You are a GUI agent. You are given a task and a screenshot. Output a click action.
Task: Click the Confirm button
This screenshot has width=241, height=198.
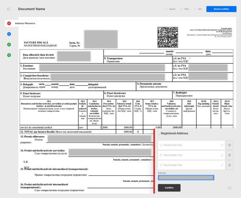point(169,188)
